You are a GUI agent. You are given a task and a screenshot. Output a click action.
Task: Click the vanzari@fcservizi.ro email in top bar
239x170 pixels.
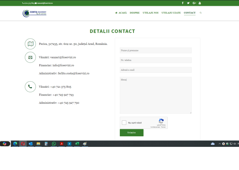(45, 3)
